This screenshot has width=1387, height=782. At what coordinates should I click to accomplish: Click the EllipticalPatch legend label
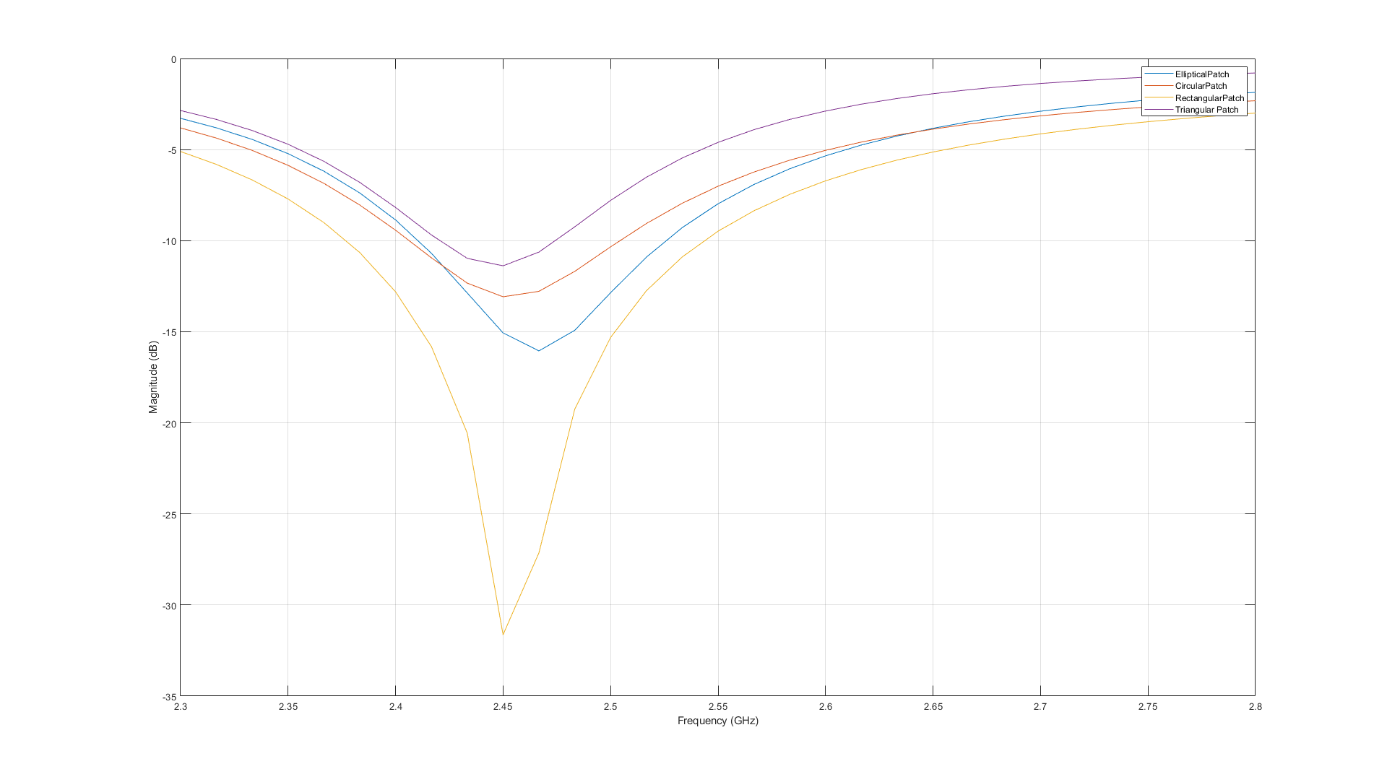click(1201, 74)
